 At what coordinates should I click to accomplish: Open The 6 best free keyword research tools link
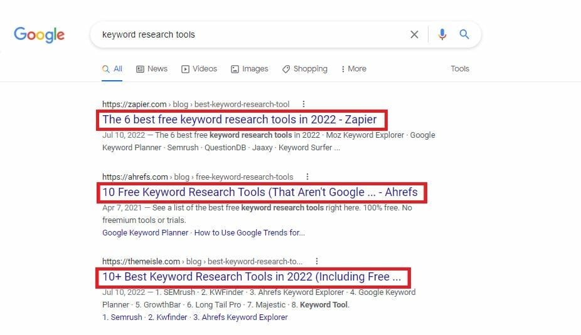(240, 120)
